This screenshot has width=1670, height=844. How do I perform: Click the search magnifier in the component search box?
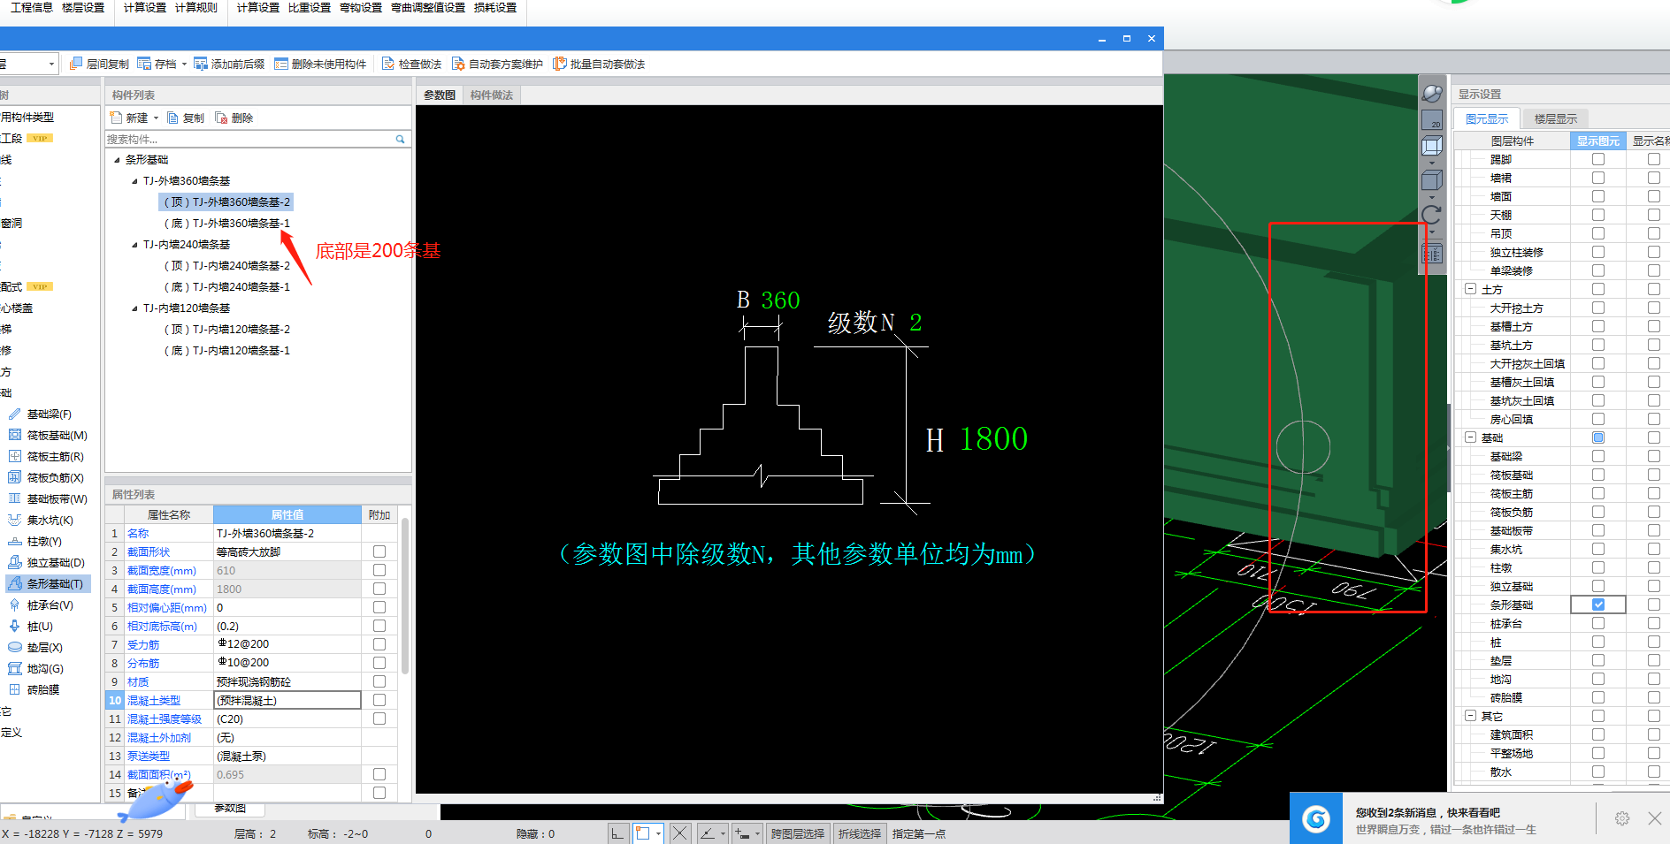tap(400, 139)
